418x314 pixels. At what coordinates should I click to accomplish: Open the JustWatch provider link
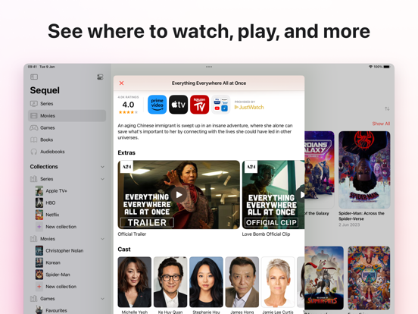(x=249, y=107)
